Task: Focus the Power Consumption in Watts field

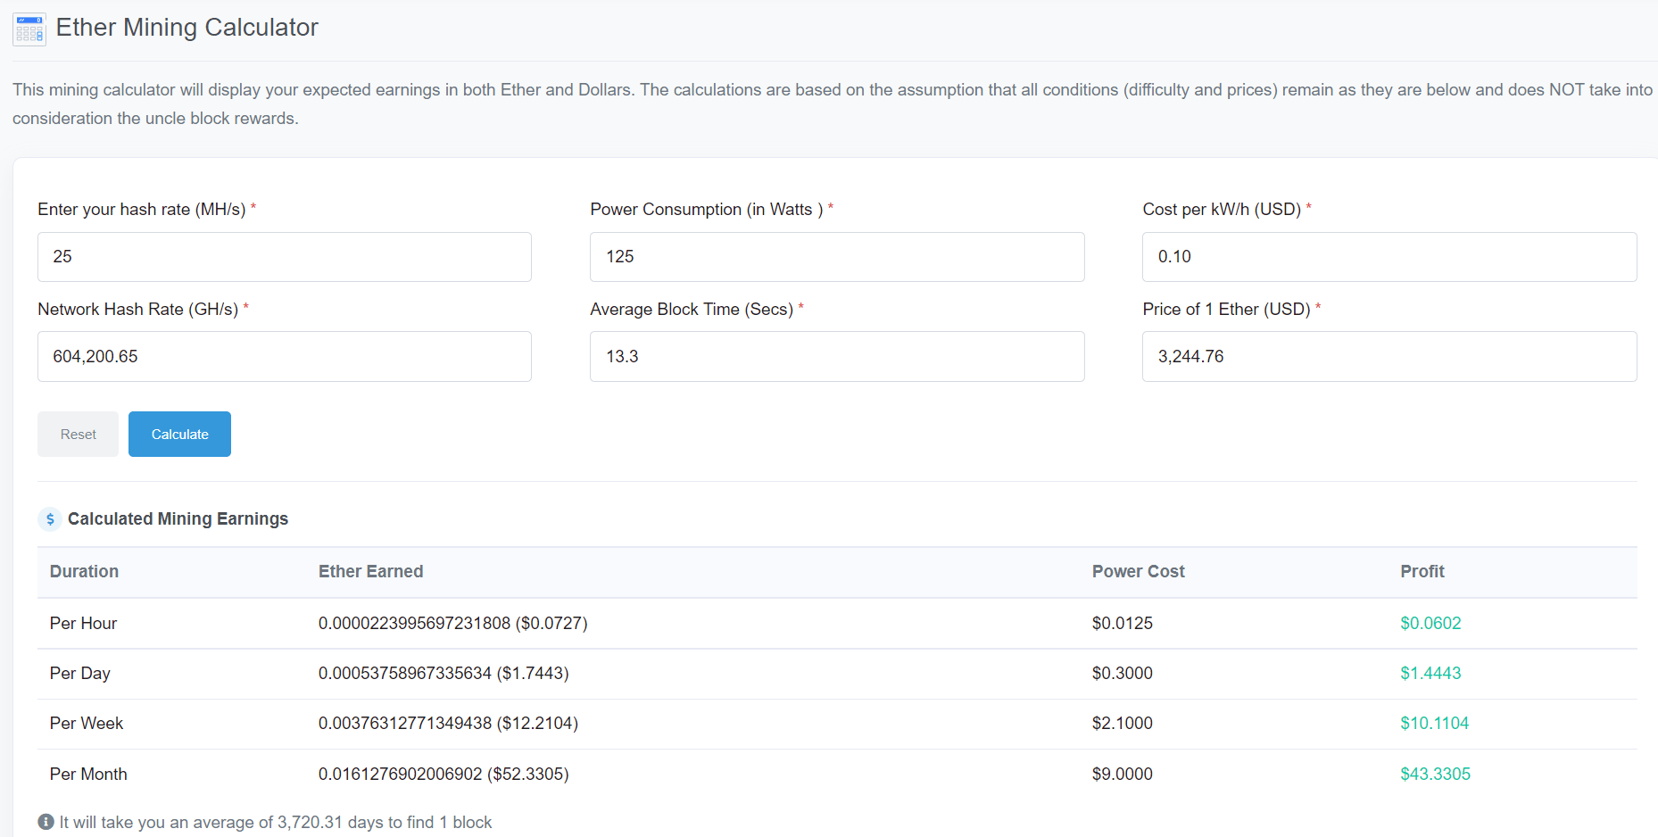Action: coord(837,257)
